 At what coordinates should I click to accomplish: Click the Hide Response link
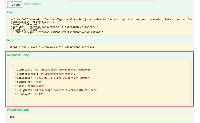point(33,4)
